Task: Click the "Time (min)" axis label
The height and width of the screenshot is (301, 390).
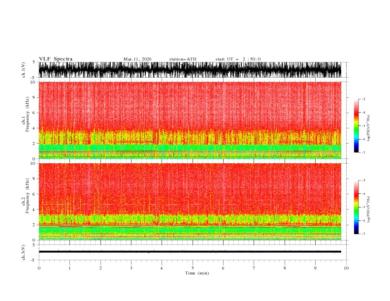Action: click(x=197, y=273)
